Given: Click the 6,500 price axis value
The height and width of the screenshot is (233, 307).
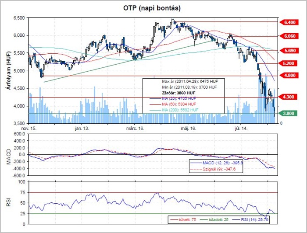Looking at the screenshot, I should click(19, 18).
